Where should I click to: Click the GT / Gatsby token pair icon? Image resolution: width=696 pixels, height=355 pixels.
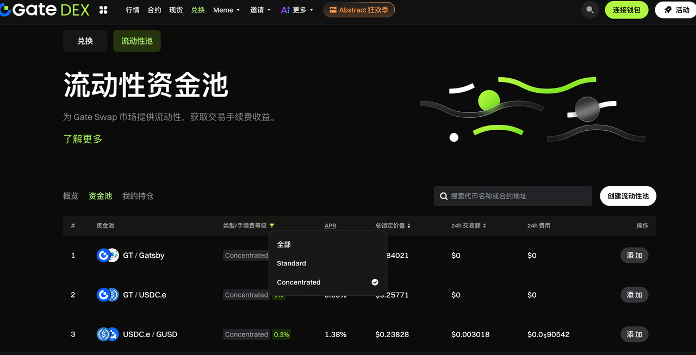coord(108,255)
